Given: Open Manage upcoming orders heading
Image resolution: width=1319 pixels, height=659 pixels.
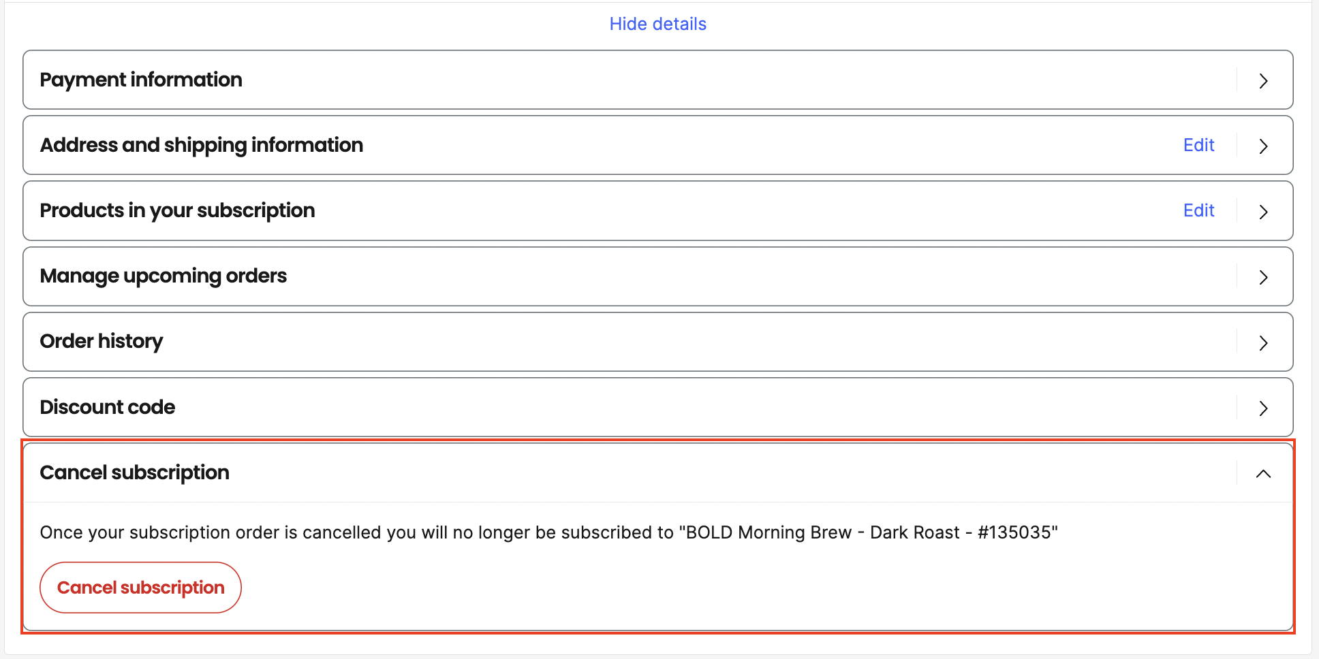Looking at the screenshot, I should tap(164, 276).
